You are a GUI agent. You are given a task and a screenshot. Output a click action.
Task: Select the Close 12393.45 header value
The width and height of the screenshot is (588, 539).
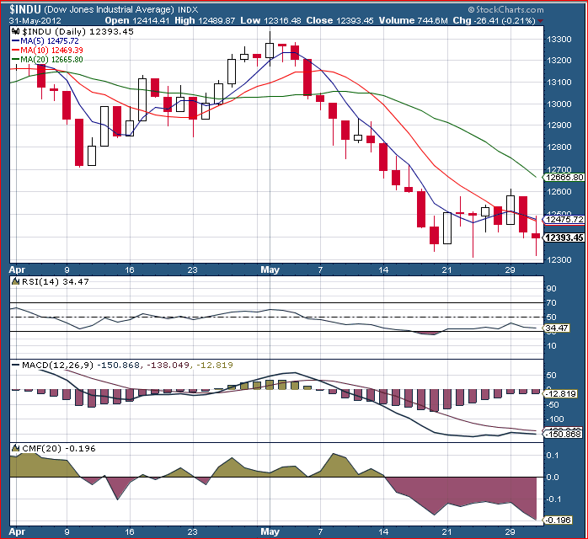click(x=339, y=20)
